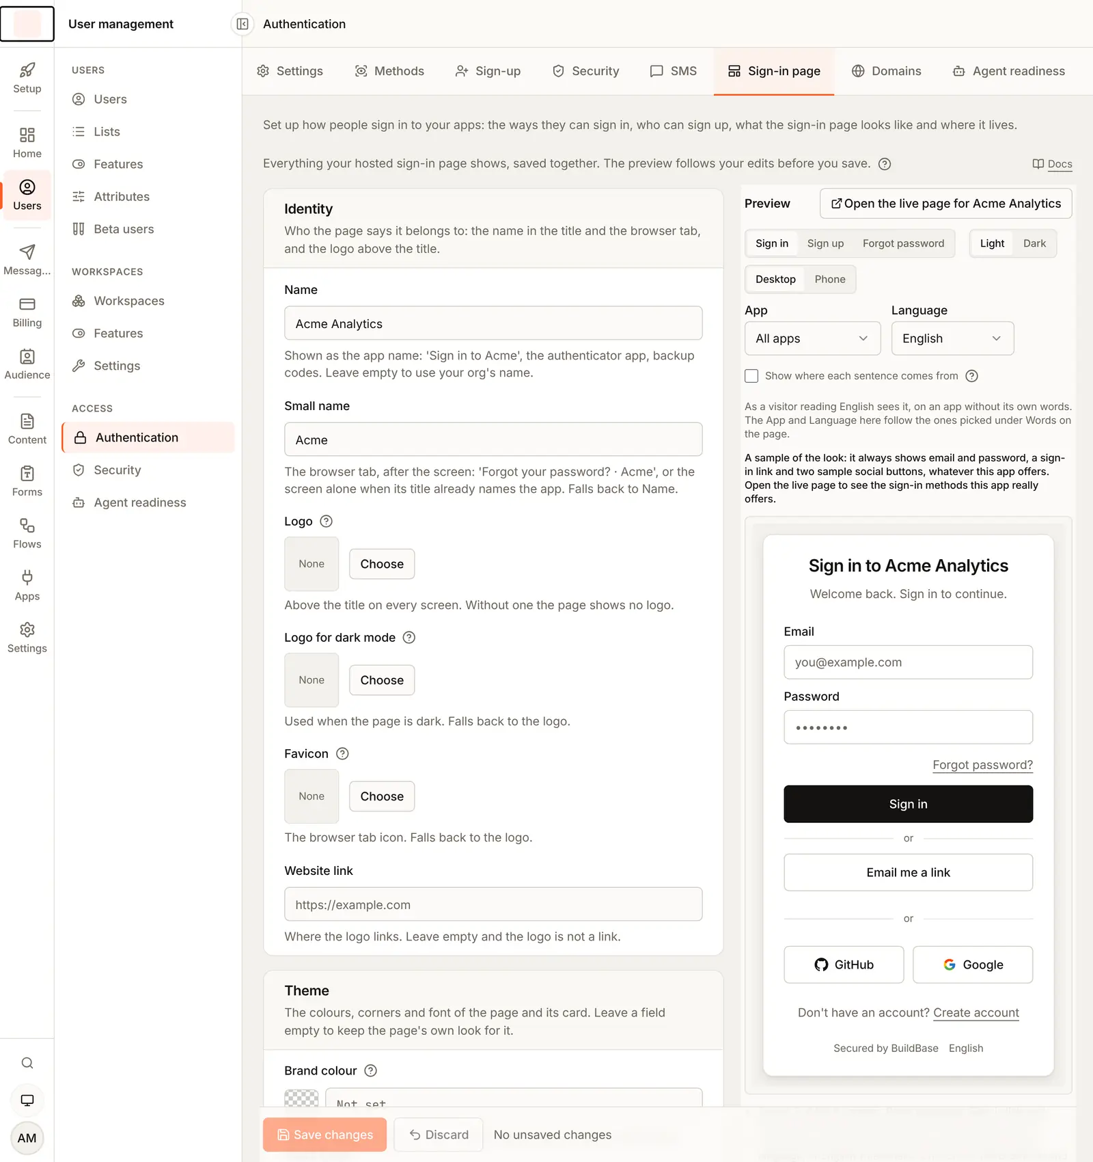The height and width of the screenshot is (1162, 1093).
Task: Click help icon beside Brand colour
Action: (371, 1071)
